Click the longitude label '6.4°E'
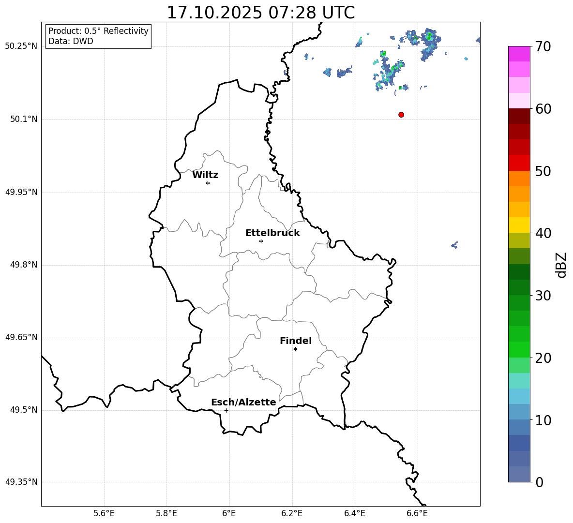Viewport: 573px width, 523px height. [354, 513]
